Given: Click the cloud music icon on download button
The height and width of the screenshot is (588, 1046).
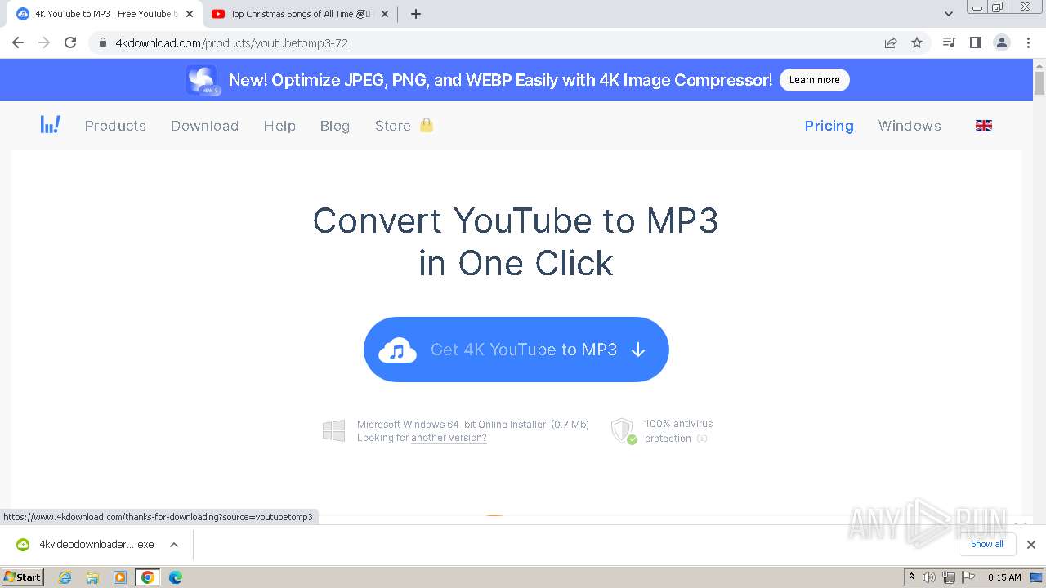Looking at the screenshot, I should click(397, 350).
